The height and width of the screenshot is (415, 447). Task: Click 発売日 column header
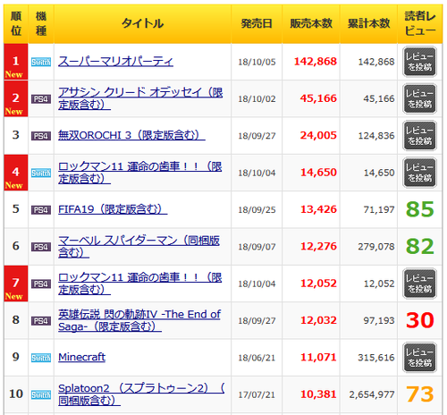(257, 23)
